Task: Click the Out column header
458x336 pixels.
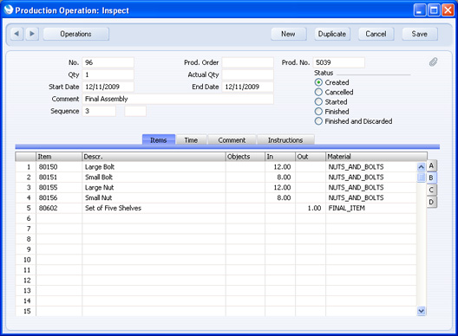Action: [311, 157]
